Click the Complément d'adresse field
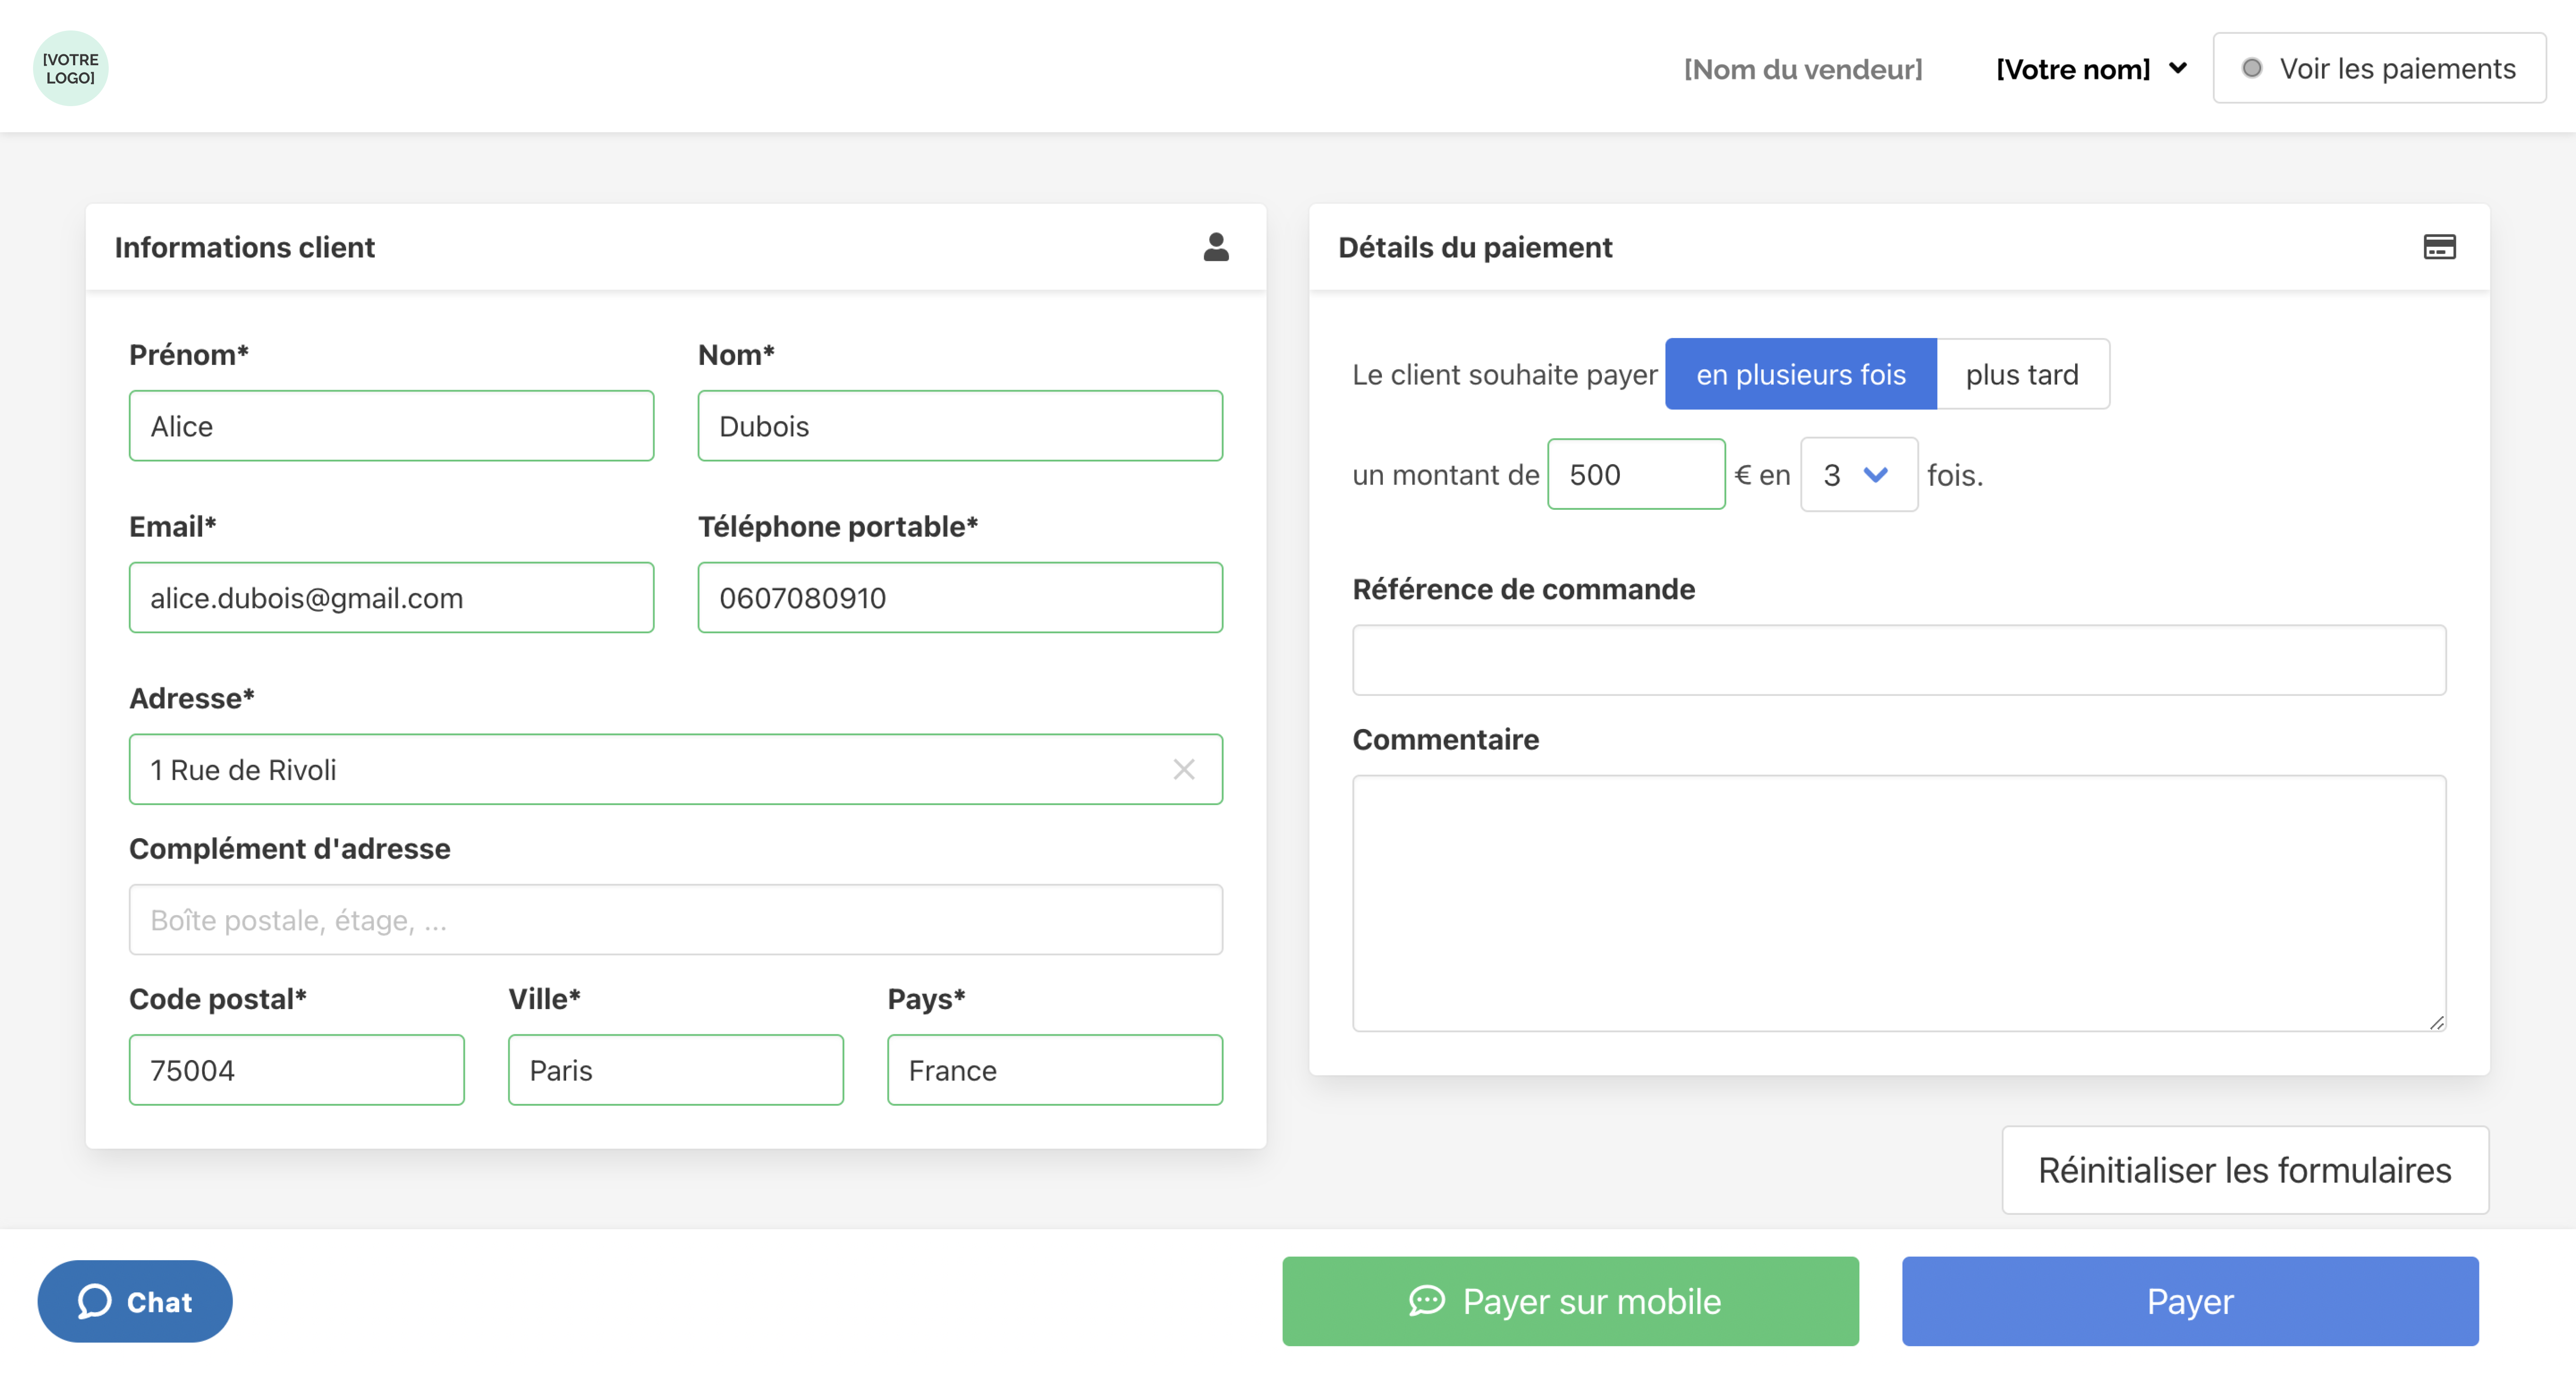Screen dimensions: 2576x1378 tap(676, 919)
